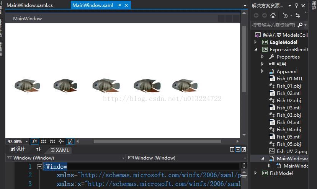Select the MainWindow.xaml tab
The image size is (317, 189).
pyautogui.click(x=93, y=5)
